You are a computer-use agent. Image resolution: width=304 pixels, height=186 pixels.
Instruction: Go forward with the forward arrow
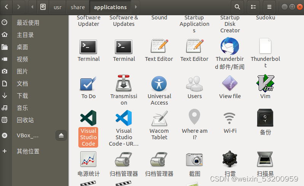pyautogui.click(x=19, y=7)
